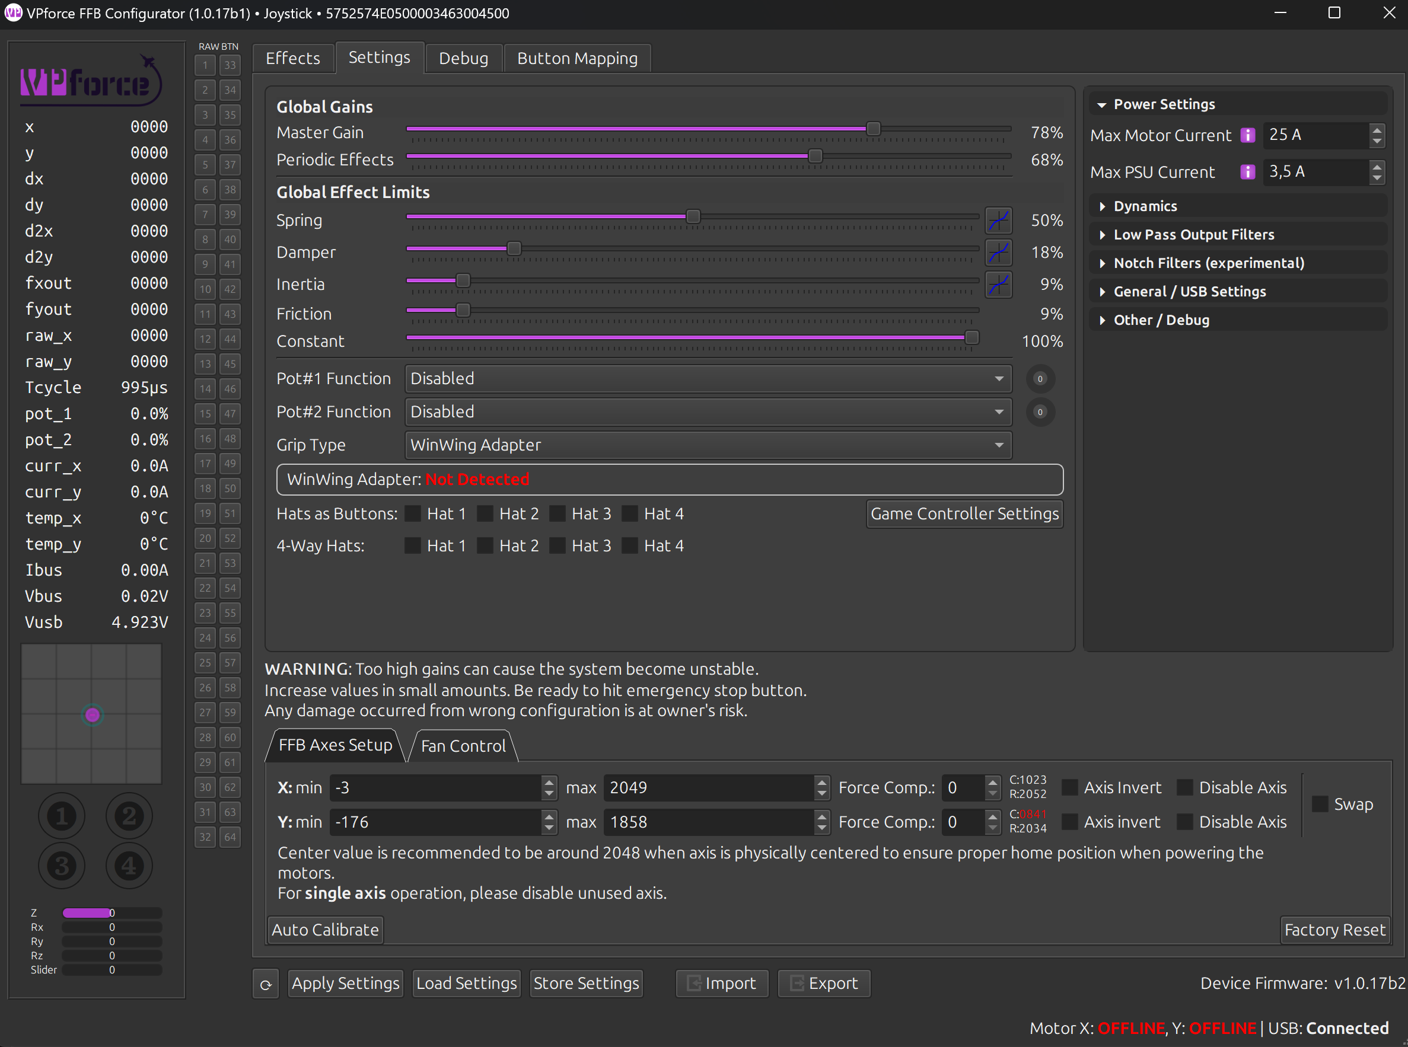The height and width of the screenshot is (1047, 1408).
Task: Click the Auto Calibrate button
Action: click(x=324, y=930)
